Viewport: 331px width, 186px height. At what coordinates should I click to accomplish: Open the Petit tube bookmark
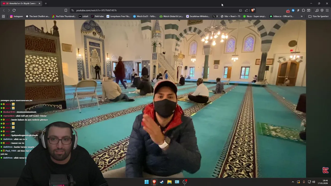click(x=97, y=16)
